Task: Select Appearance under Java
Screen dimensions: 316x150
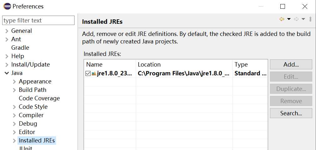Action: point(35,82)
